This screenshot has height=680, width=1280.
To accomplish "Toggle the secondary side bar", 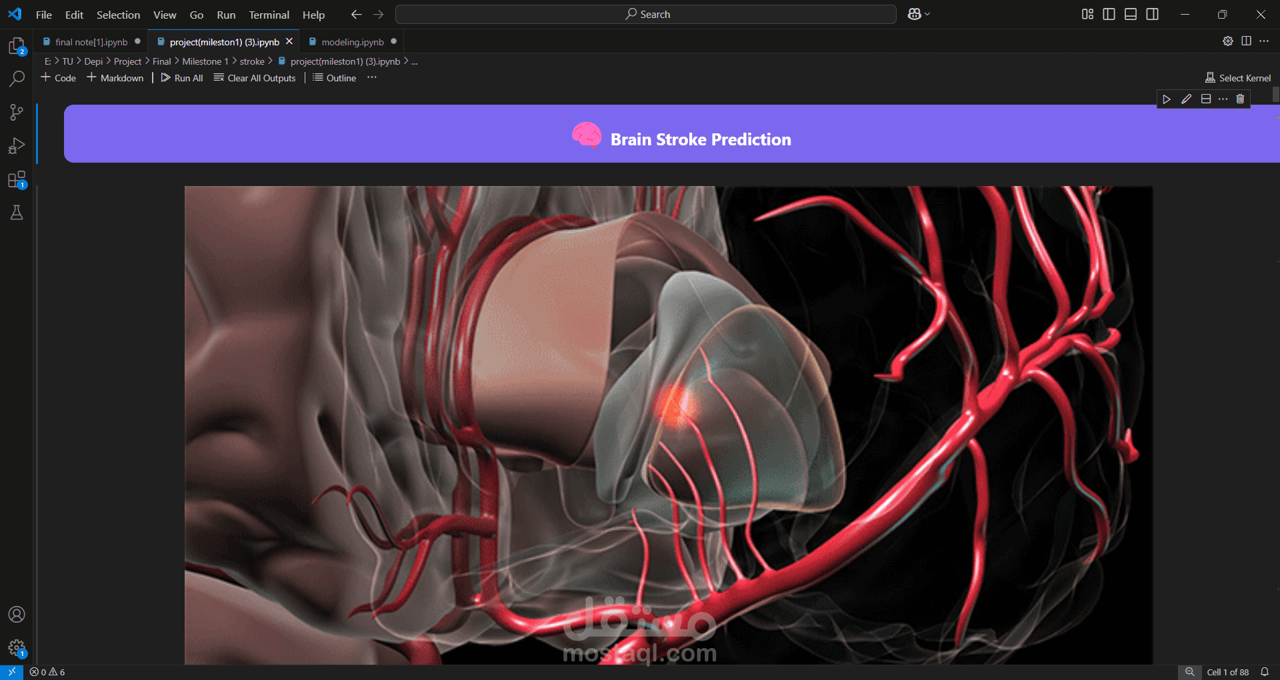I will (x=1152, y=15).
